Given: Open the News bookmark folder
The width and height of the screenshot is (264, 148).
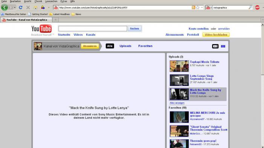Looking at the screenshot, I should pyautogui.click(x=76, y=14).
